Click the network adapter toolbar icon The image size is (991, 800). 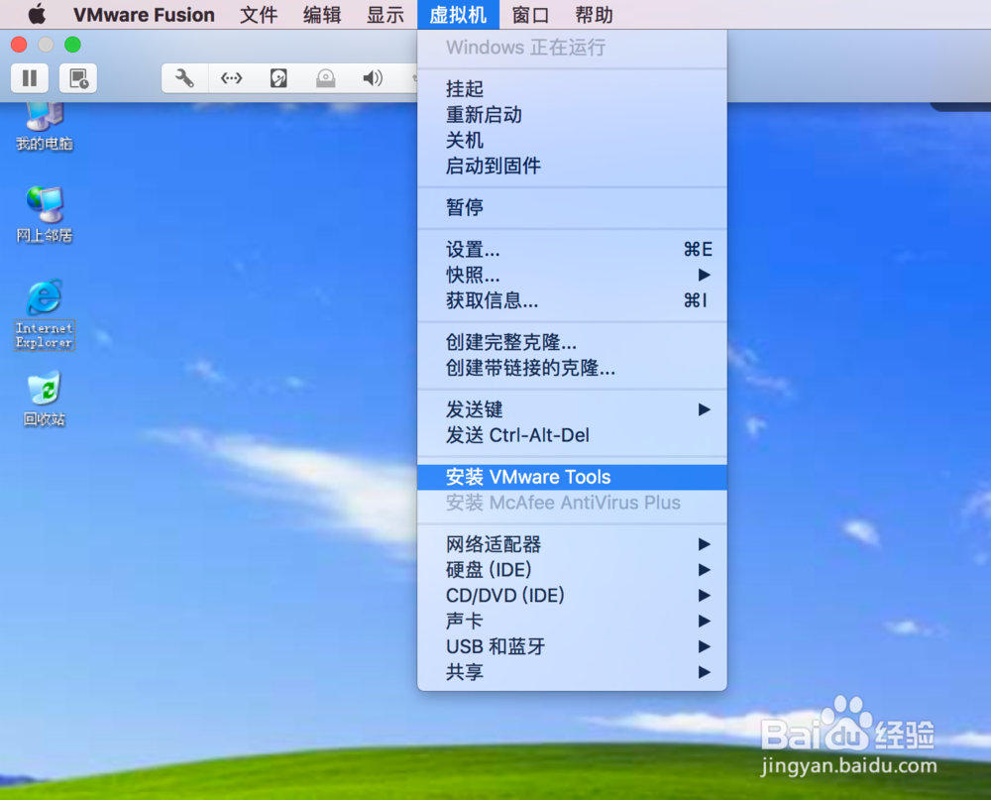tap(231, 78)
